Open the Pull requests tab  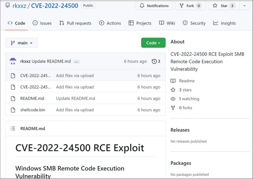(x=75, y=23)
